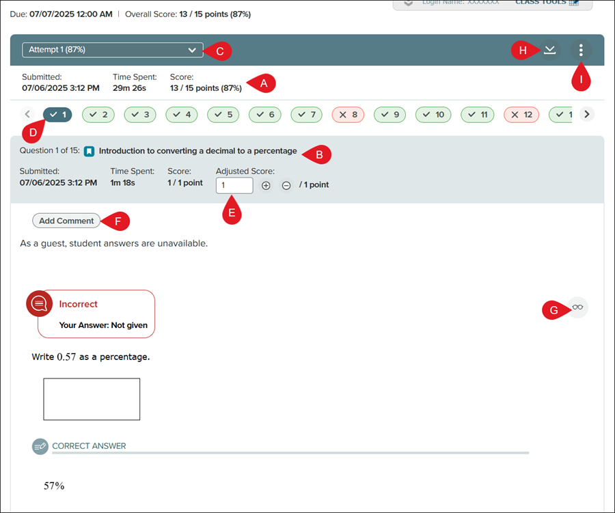Open the Class Tools link

(x=547, y=3)
